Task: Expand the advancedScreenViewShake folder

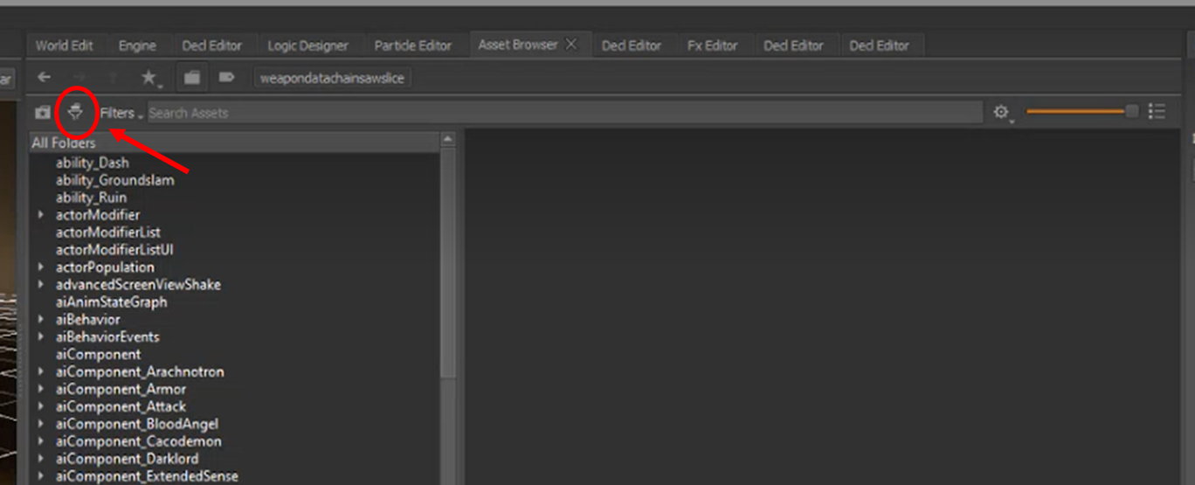Action: click(x=40, y=284)
